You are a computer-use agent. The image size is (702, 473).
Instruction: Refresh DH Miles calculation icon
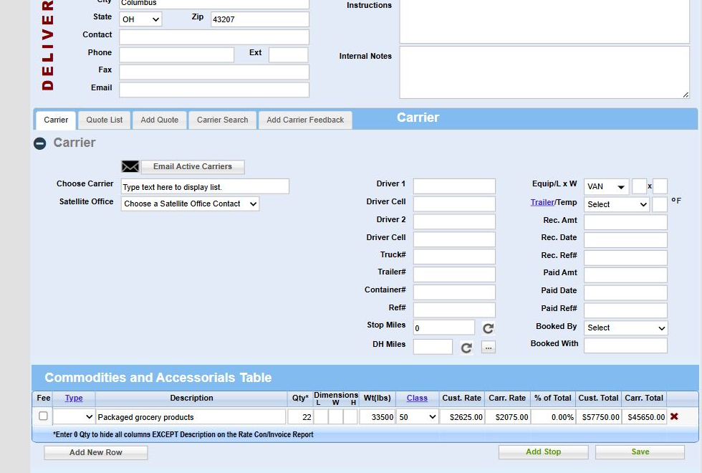click(466, 348)
